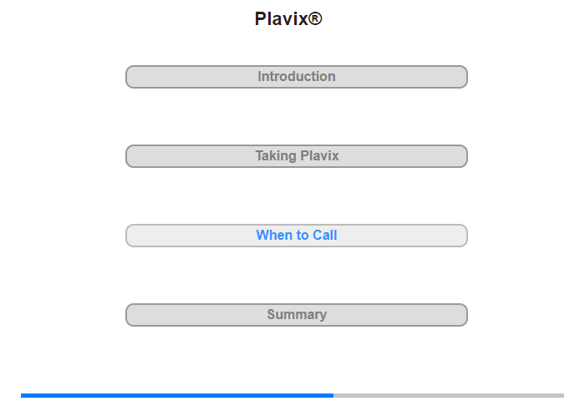Select Summary in the module menu
Viewport: 585px width, 401px height.
coord(296,315)
